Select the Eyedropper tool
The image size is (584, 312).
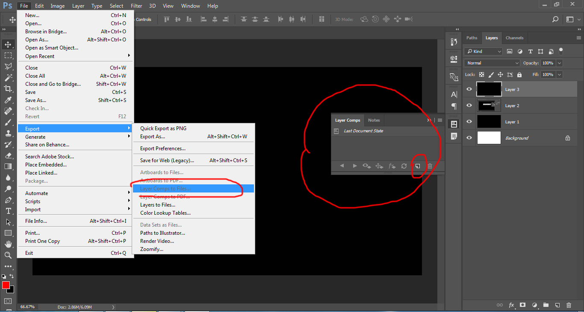8,100
